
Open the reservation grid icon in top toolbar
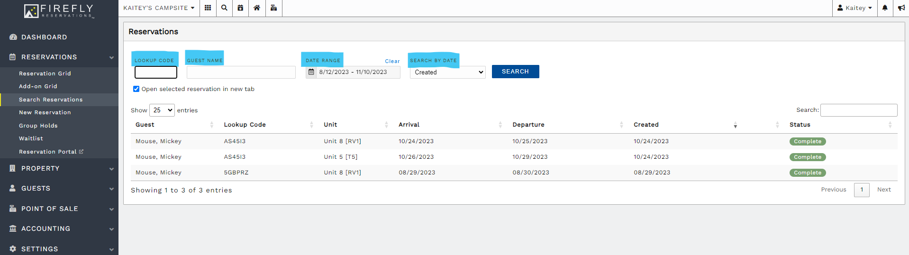(208, 8)
